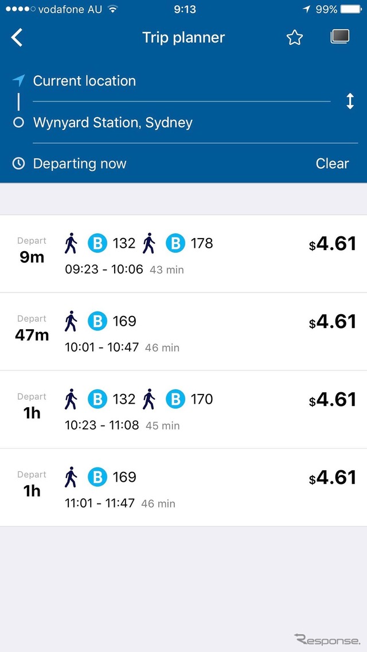
Task: Tap the clock icon beside Departing now
Action: point(18,163)
